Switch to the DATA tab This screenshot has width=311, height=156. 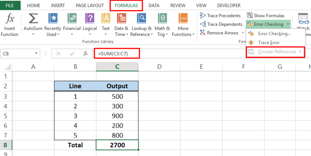[x=154, y=5]
